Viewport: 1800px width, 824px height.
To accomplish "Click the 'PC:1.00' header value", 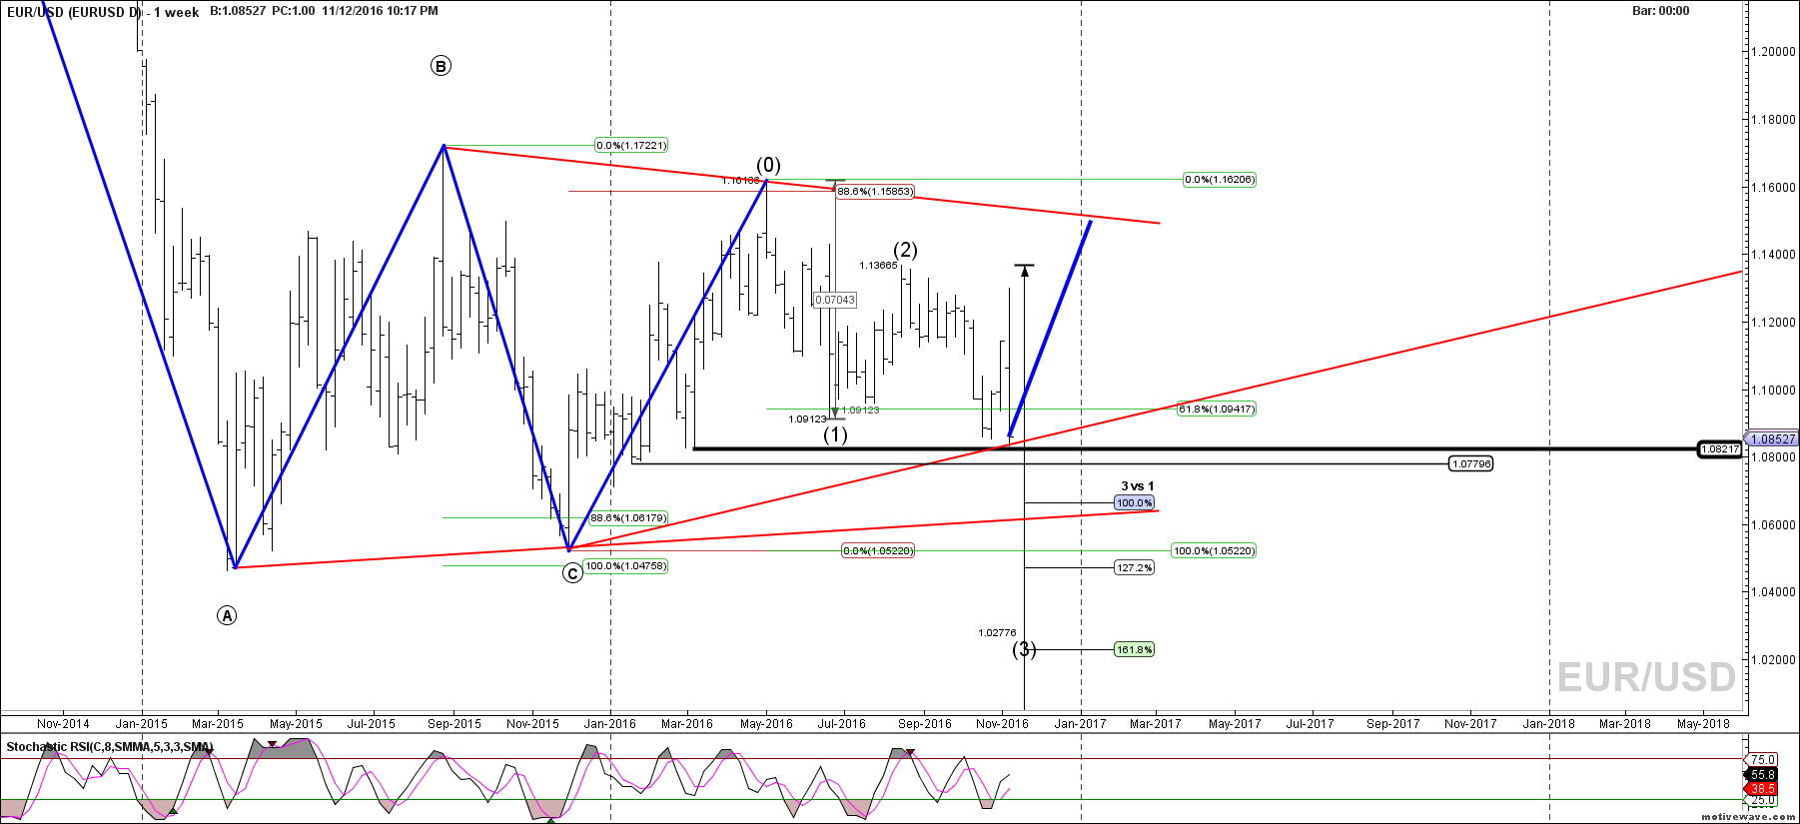I will [x=293, y=12].
